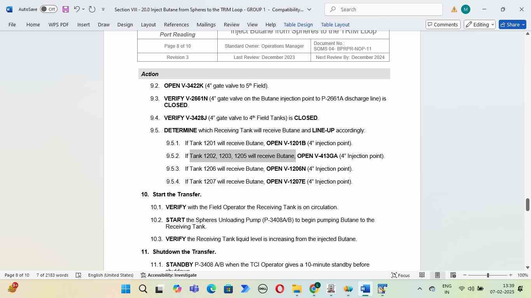This screenshot has height=298, width=531.
Task: Switch to Read Mode view icon
Action: pos(422,275)
